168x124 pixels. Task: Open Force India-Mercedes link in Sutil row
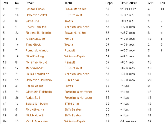(79, 98)
